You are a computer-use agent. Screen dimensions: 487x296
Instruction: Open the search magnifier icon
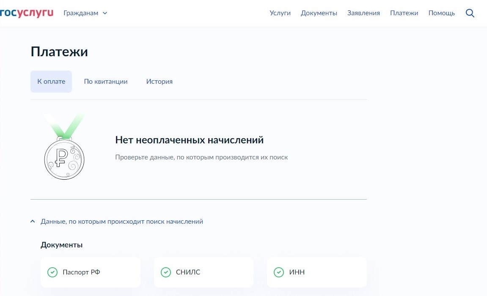click(470, 13)
